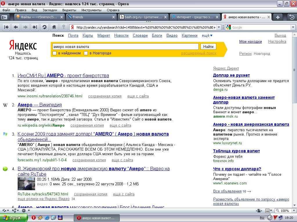The height and width of the screenshot is (222, 297).
Task: Click the green play icon beside result 4
Action: 5,169
